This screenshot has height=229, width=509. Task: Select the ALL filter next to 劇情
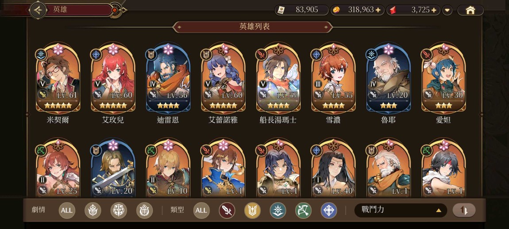[67, 210]
